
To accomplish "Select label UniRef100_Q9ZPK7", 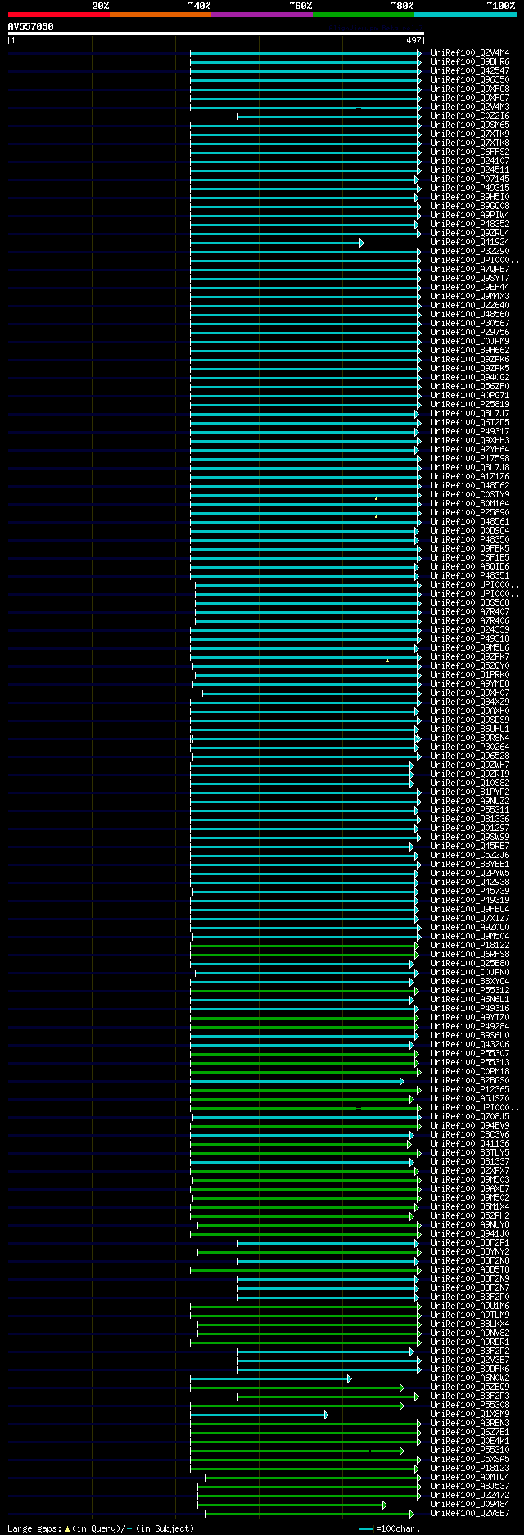I will [470, 656].
